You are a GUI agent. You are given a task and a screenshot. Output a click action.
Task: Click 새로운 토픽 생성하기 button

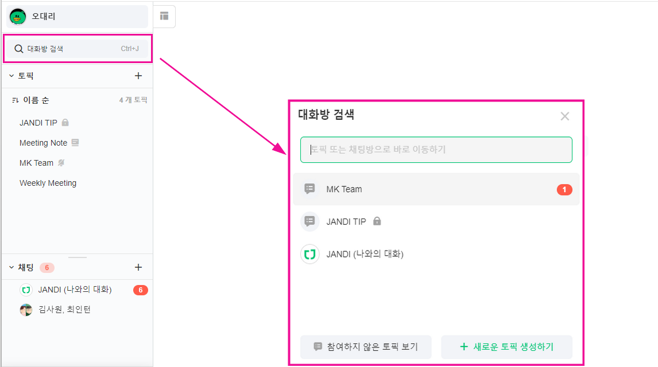(506, 347)
